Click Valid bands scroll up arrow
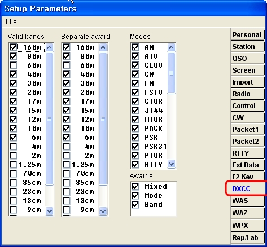Image resolution: width=267 pixels, height=247 pixels. 49,48
